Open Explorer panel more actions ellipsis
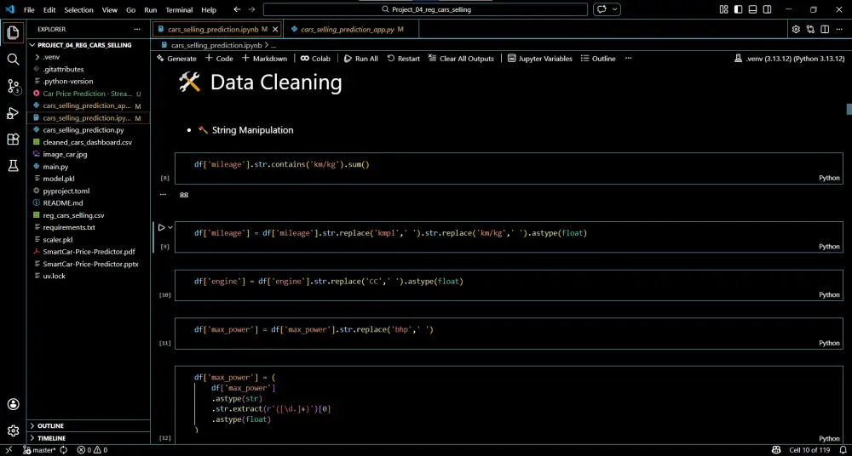Screen dimensions: 852x456 click(137, 29)
